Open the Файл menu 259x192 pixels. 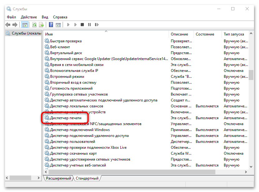(x=11, y=17)
